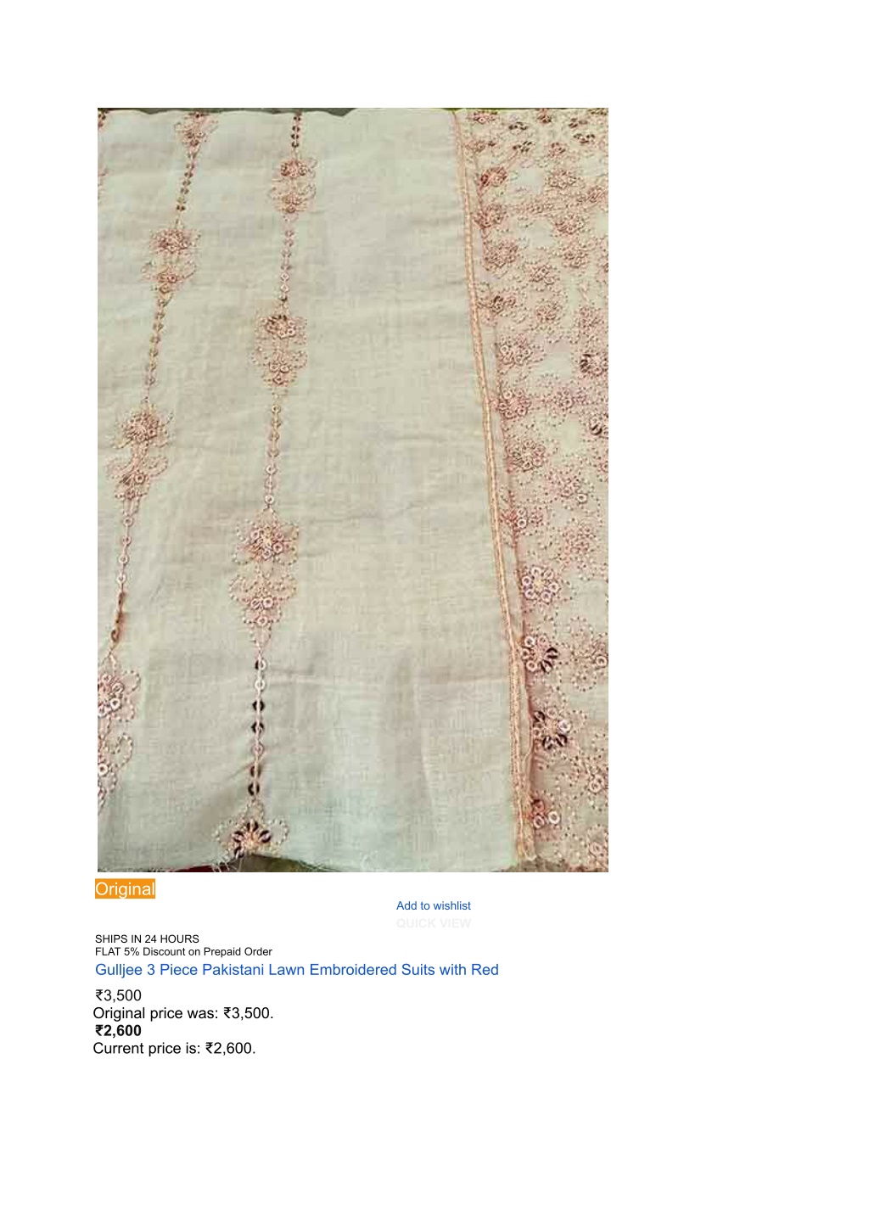Click the 'Current price is: ₹2,600.' text
This screenshot has width=869, height=1227.
(x=174, y=1048)
